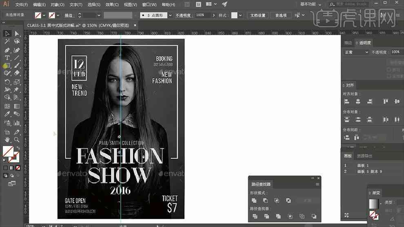
Task: Switch to 透明度 panel tab
Action: 364,43
